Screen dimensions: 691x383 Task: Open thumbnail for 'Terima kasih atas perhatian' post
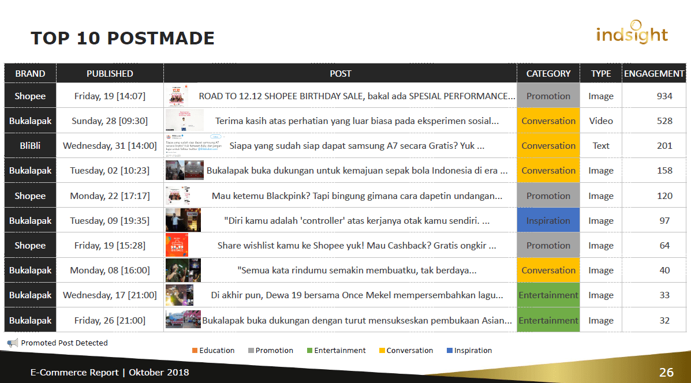(x=185, y=121)
